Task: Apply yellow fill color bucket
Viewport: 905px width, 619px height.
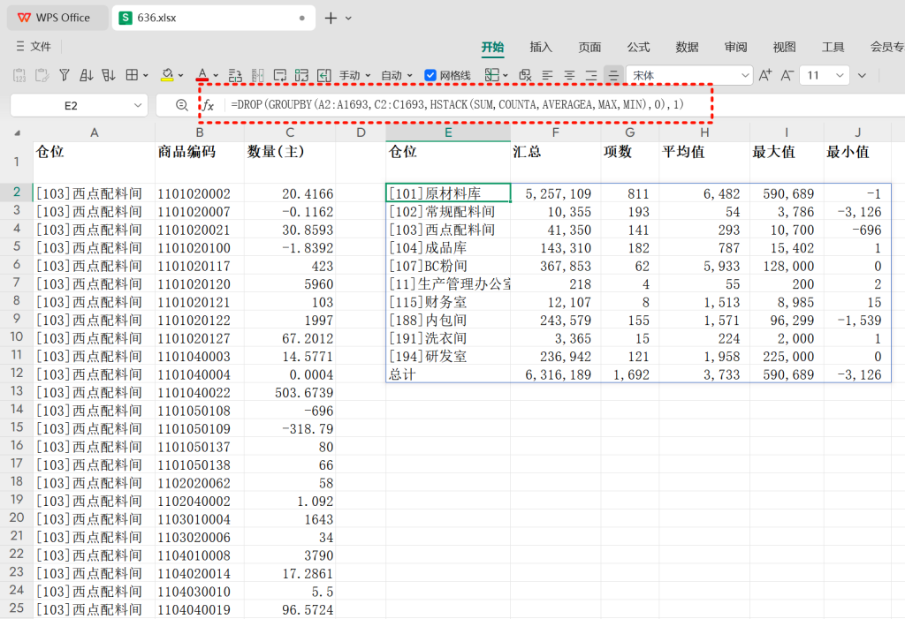Action: [167, 75]
